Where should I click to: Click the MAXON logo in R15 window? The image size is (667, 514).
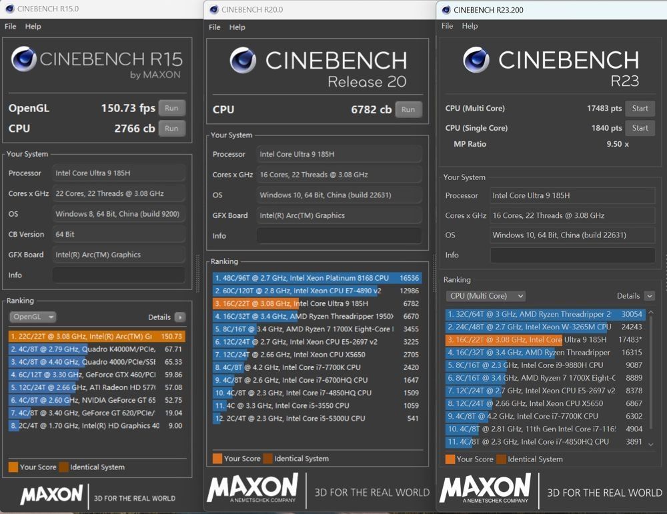[51, 495]
